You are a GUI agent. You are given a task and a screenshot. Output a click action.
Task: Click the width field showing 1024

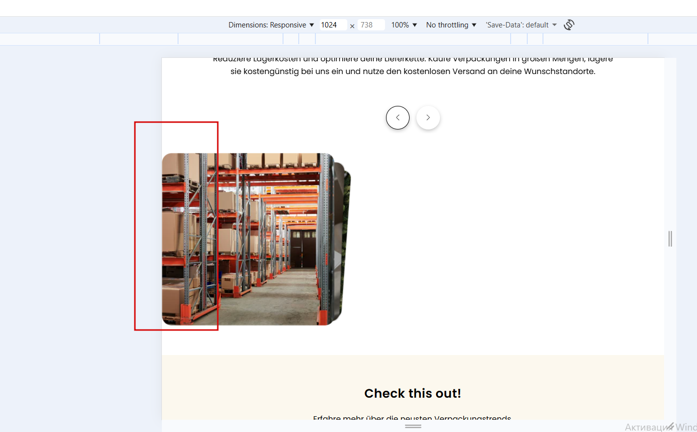point(333,25)
